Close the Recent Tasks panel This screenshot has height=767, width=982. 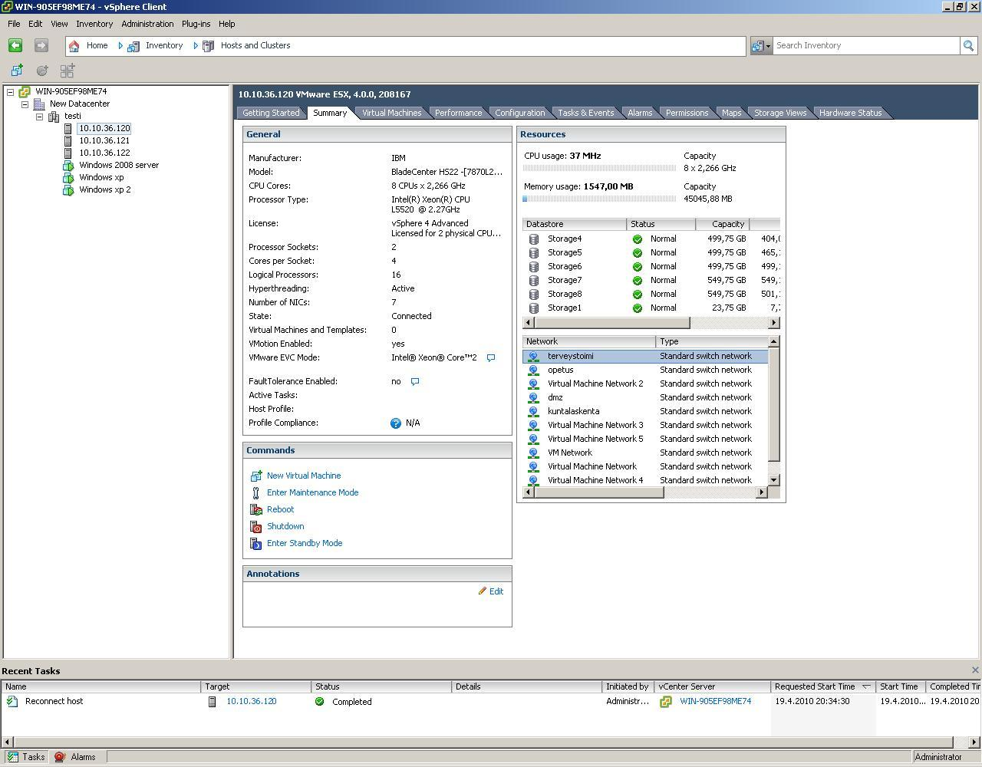[975, 670]
